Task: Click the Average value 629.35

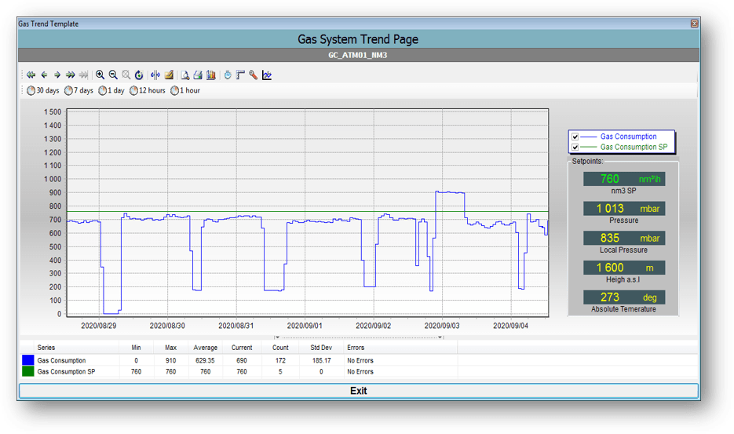Action: tap(205, 360)
